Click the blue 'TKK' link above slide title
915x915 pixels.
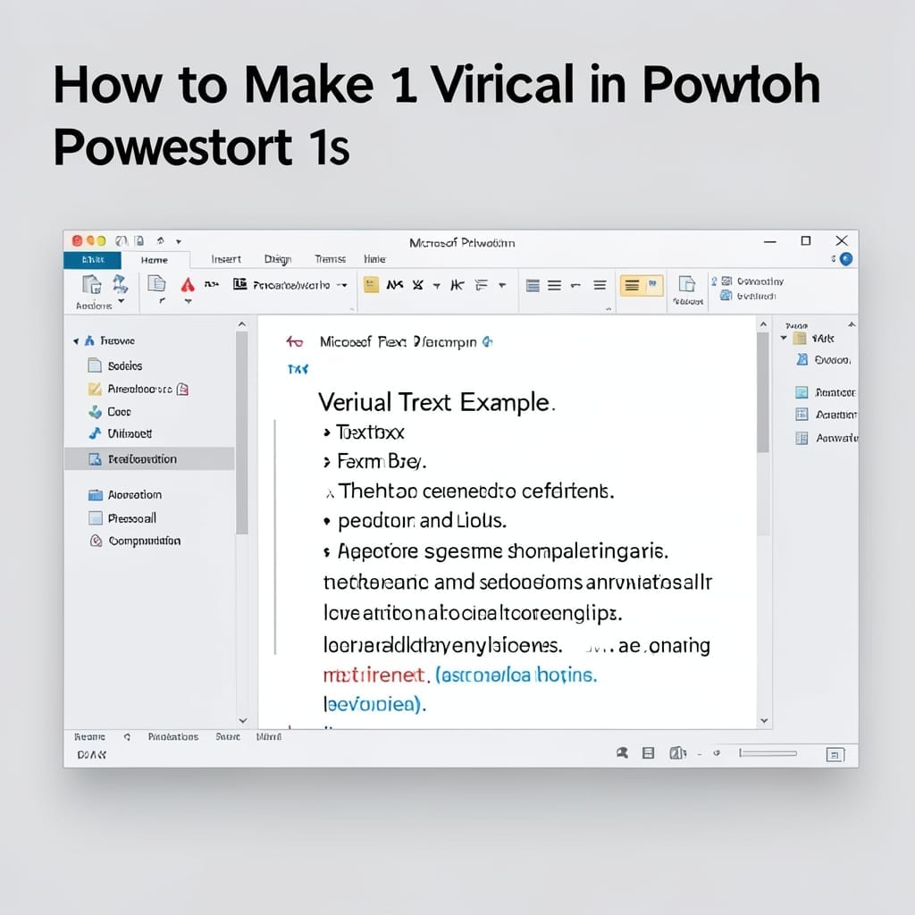[298, 369]
